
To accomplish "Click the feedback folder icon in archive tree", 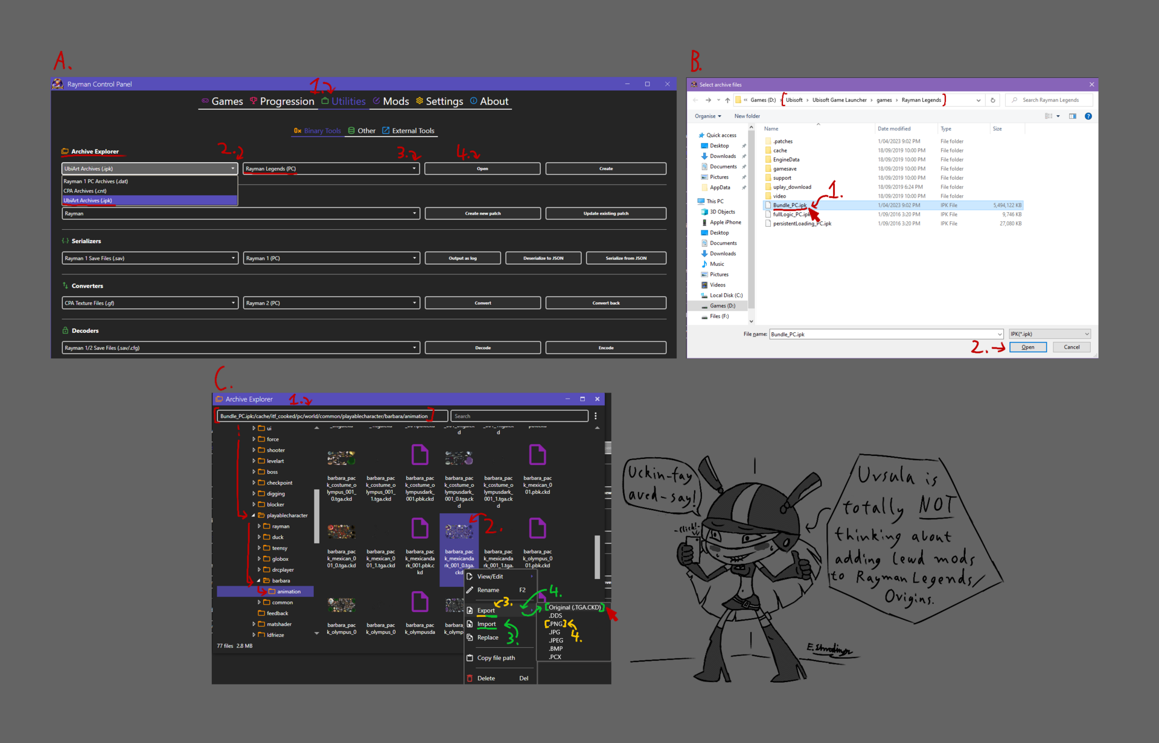I will click(x=261, y=613).
